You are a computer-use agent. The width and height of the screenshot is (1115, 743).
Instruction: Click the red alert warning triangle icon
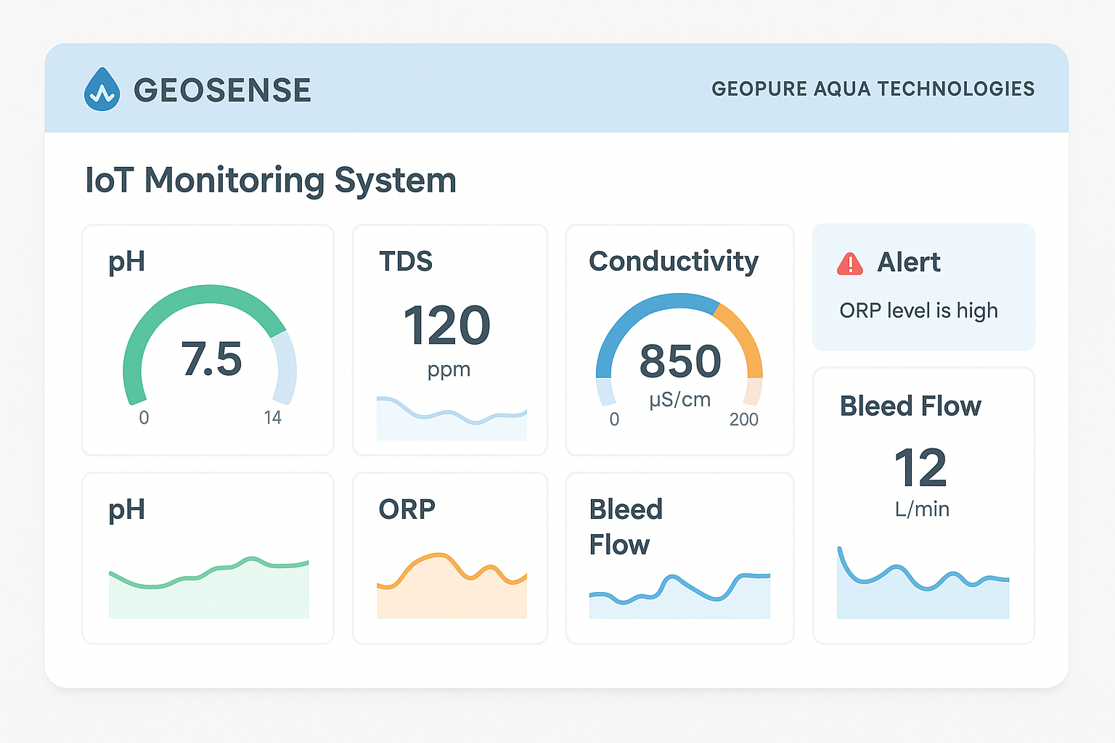pos(849,264)
